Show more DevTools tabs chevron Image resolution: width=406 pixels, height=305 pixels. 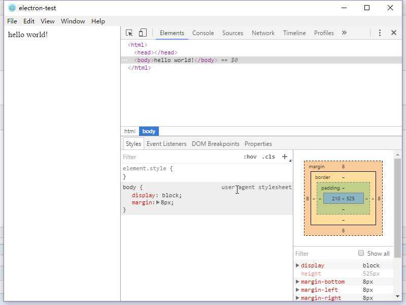(x=344, y=33)
